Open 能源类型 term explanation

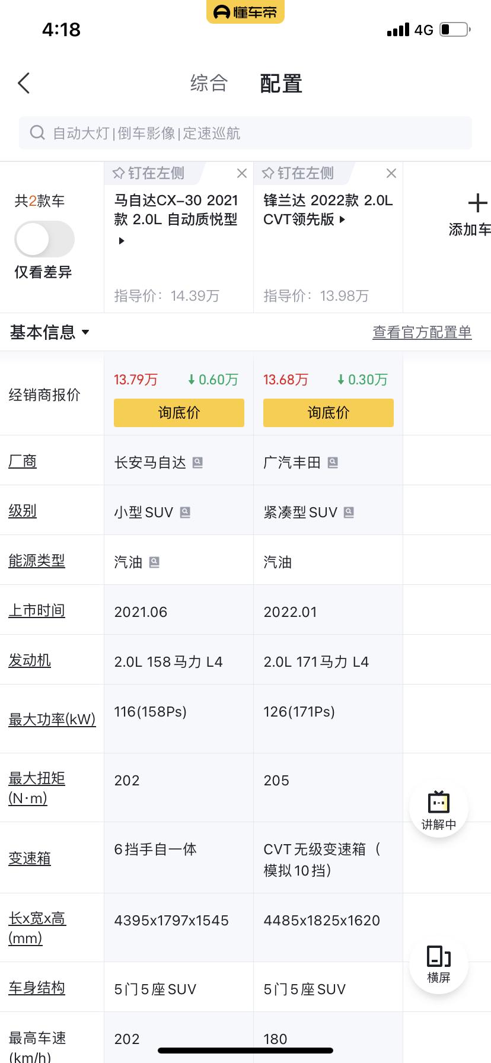(37, 561)
